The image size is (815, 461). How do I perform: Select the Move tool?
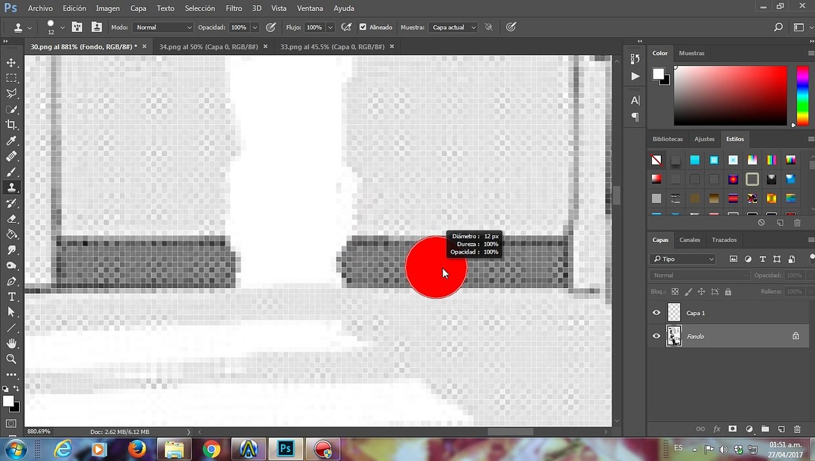tap(12, 63)
